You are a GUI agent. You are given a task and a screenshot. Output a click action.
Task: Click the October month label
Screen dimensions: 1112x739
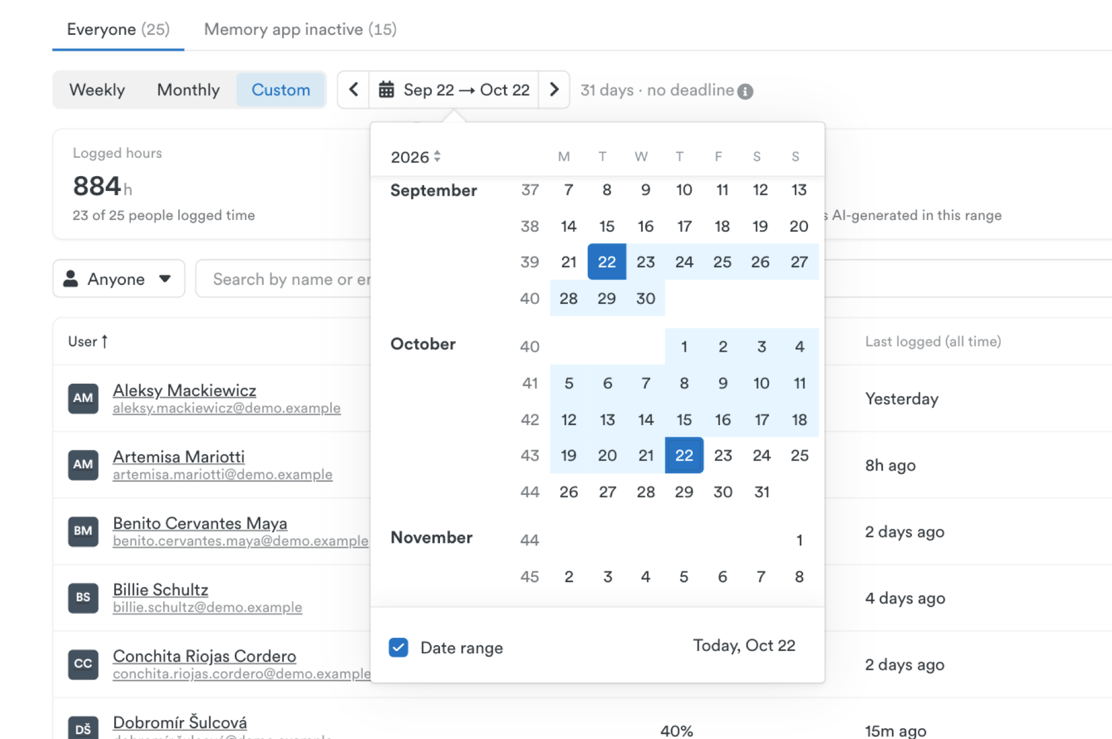(423, 344)
